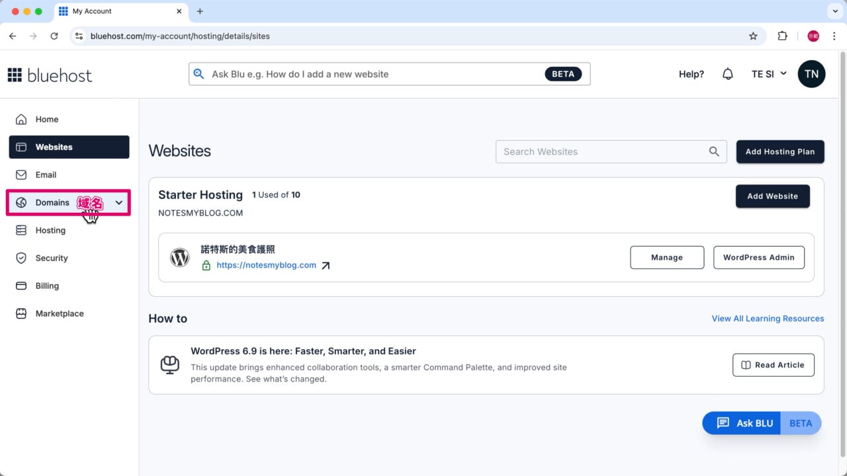Click the search magnifier in Search Websites
Viewport: 847px width, 476px height.
click(x=714, y=151)
